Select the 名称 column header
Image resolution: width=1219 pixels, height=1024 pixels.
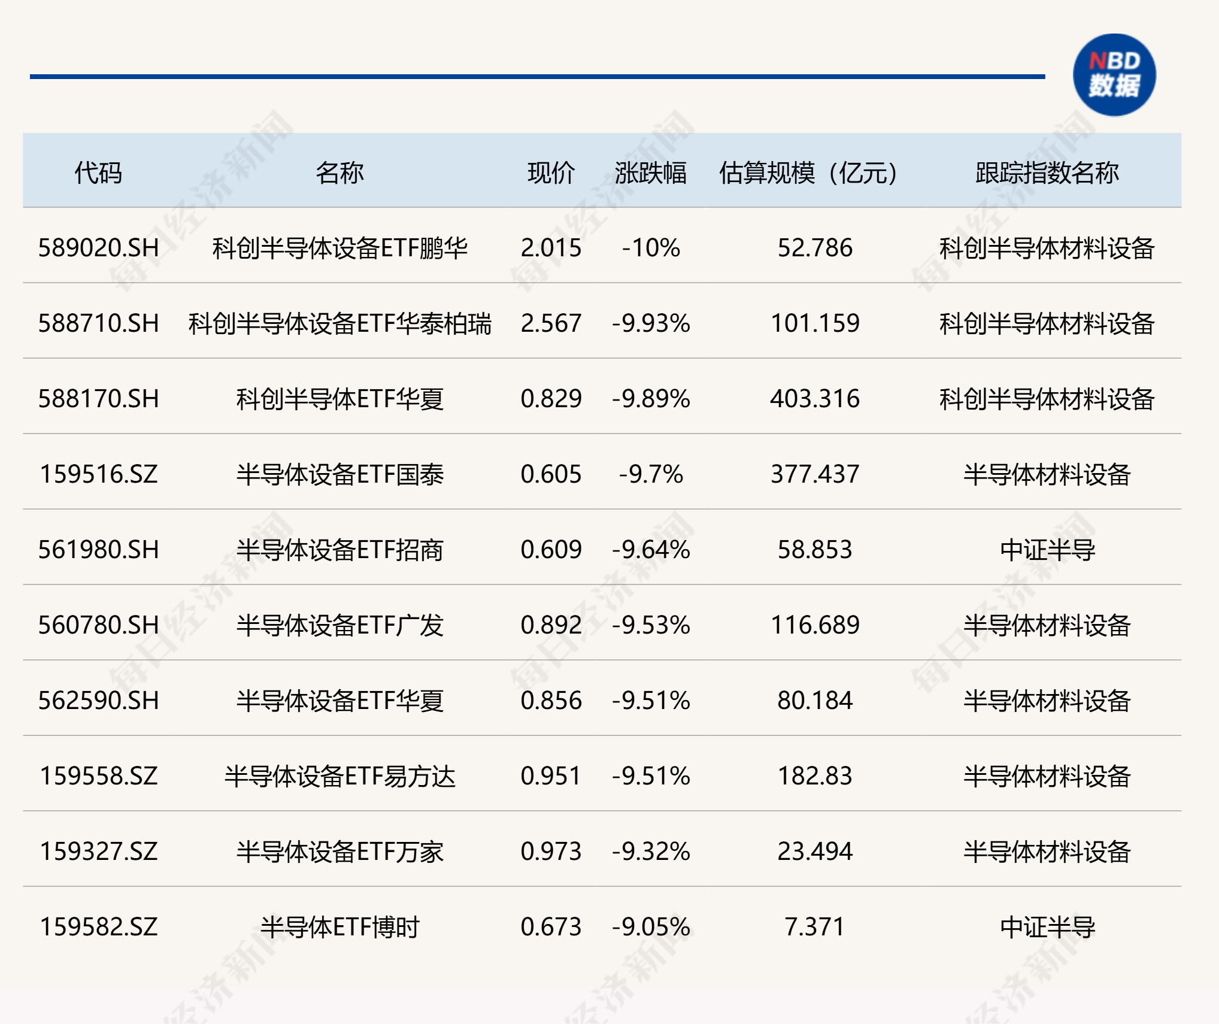coord(339,173)
